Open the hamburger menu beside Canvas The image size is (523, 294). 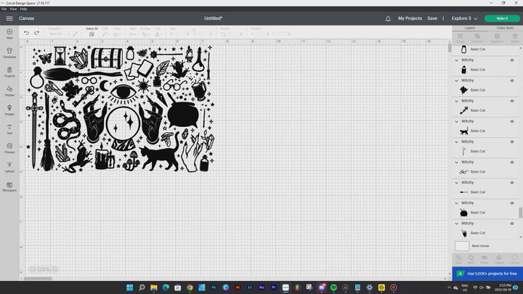tap(9, 18)
